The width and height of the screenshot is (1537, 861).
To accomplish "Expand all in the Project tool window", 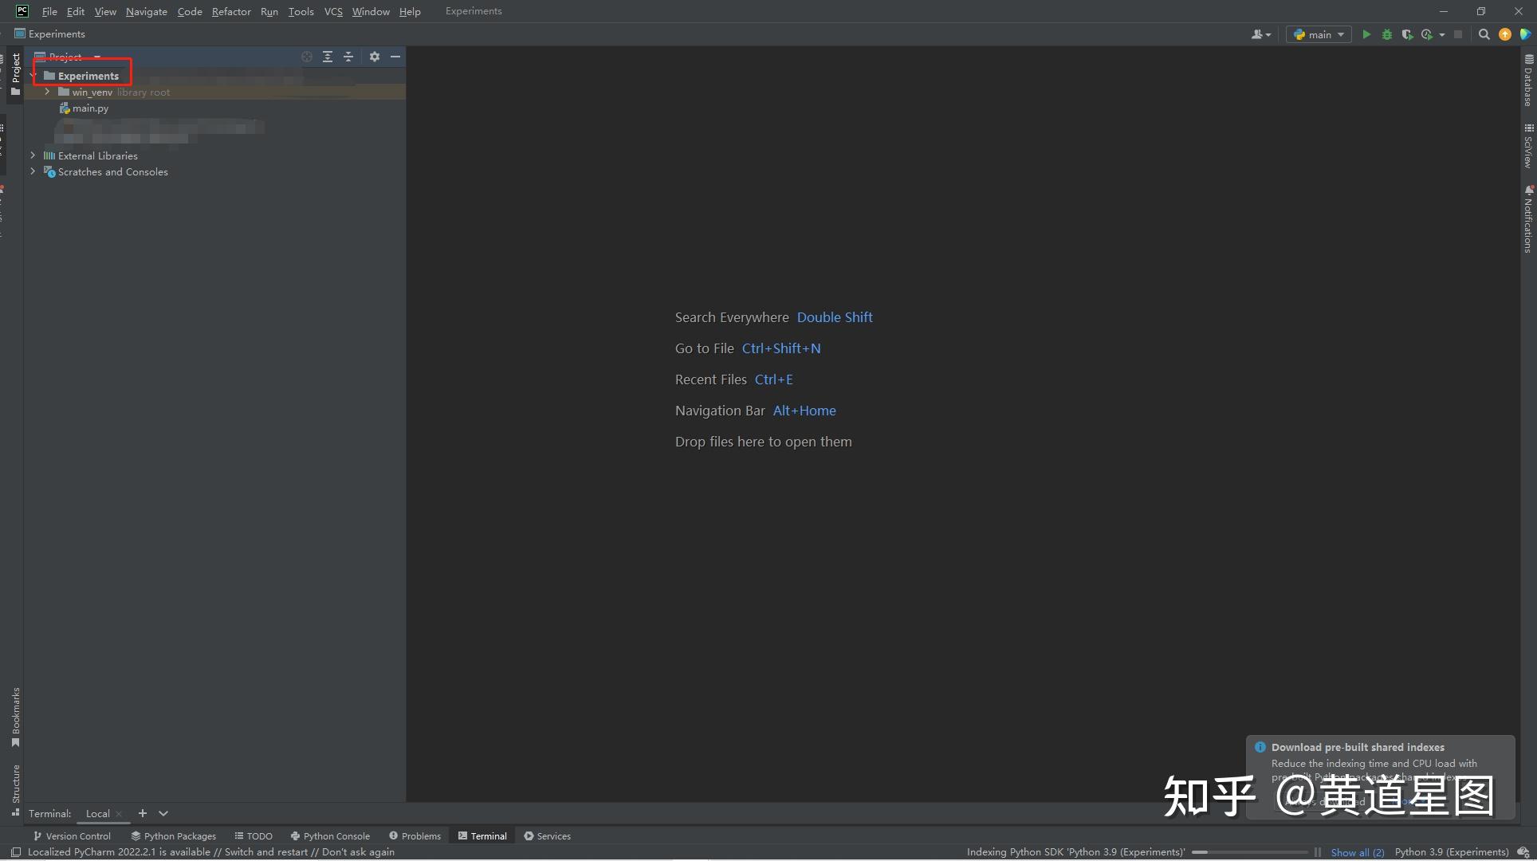I will coord(328,57).
